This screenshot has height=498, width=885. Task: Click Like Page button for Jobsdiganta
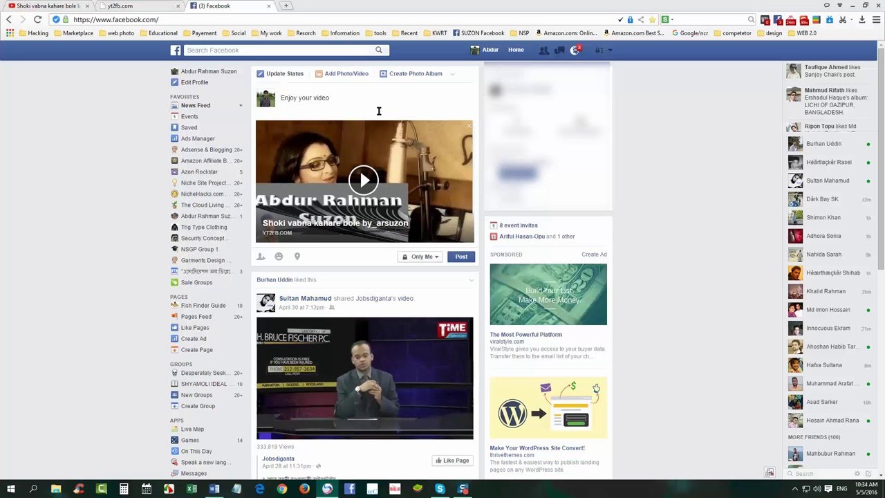(x=452, y=461)
